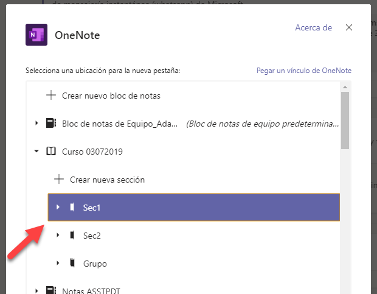This screenshot has width=377, height=294.
Task: Choose Crear nueva sección
Action: [x=107, y=180]
